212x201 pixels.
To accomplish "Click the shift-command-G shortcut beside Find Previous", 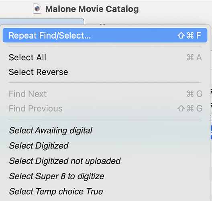I will [190, 109].
